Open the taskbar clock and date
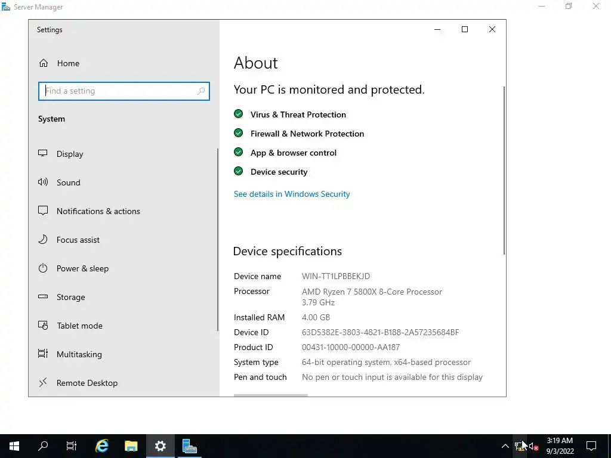The image size is (611, 458). (560, 446)
